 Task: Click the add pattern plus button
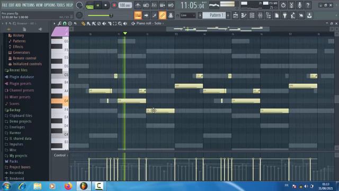[x=228, y=15]
